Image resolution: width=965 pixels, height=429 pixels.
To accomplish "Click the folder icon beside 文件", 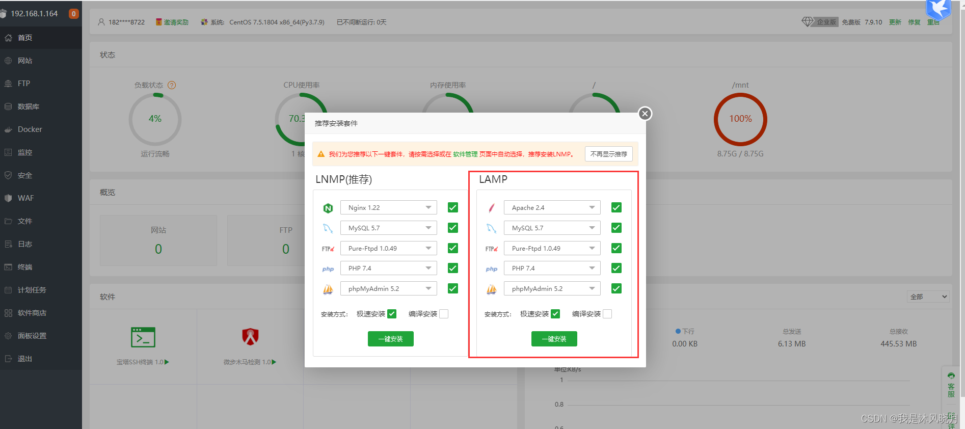I will coord(8,221).
